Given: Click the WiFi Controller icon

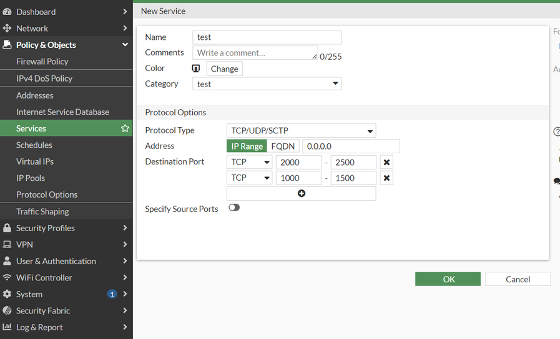Looking at the screenshot, I should coord(7,277).
